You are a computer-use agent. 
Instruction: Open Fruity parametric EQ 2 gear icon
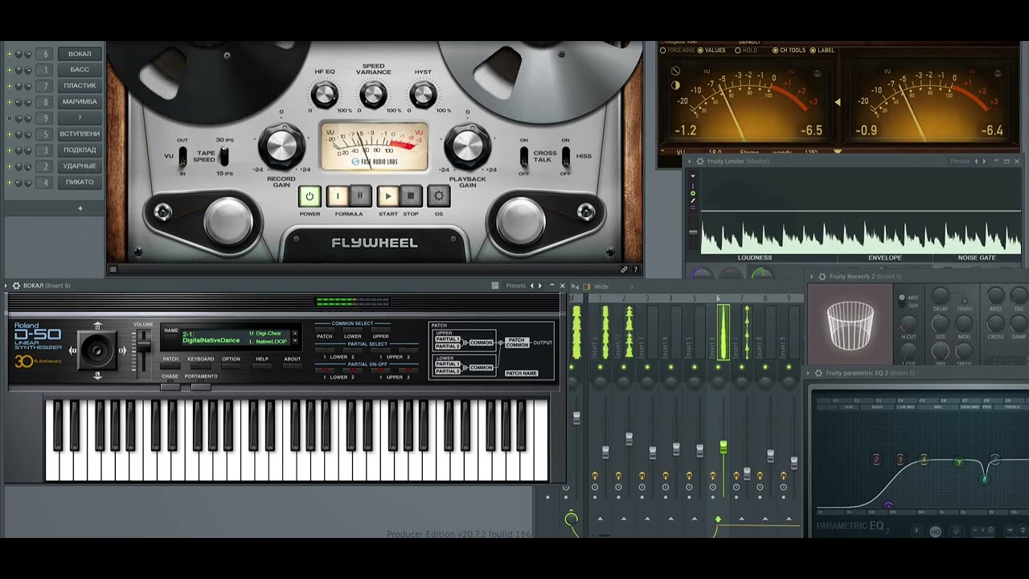click(x=818, y=373)
